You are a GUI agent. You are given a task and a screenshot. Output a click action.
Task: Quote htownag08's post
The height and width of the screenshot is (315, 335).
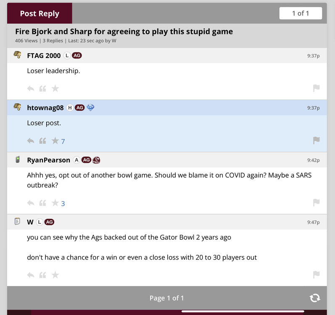tap(42, 141)
